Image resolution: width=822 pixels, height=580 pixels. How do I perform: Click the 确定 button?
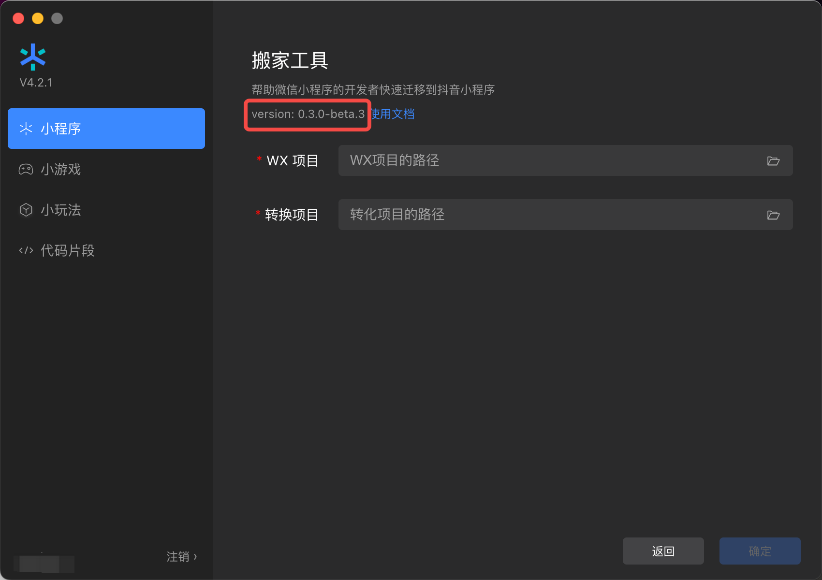coord(760,551)
